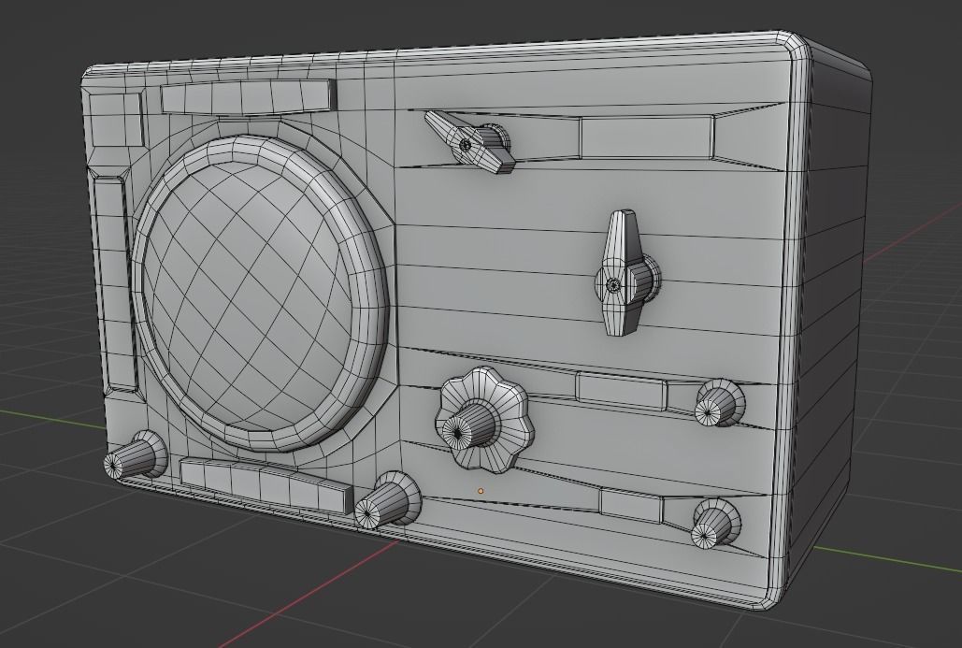The width and height of the screenshot is (962, 648).
Task: Select the small knob right of the scalloped dial's label plate
Action: coord(720,403)
